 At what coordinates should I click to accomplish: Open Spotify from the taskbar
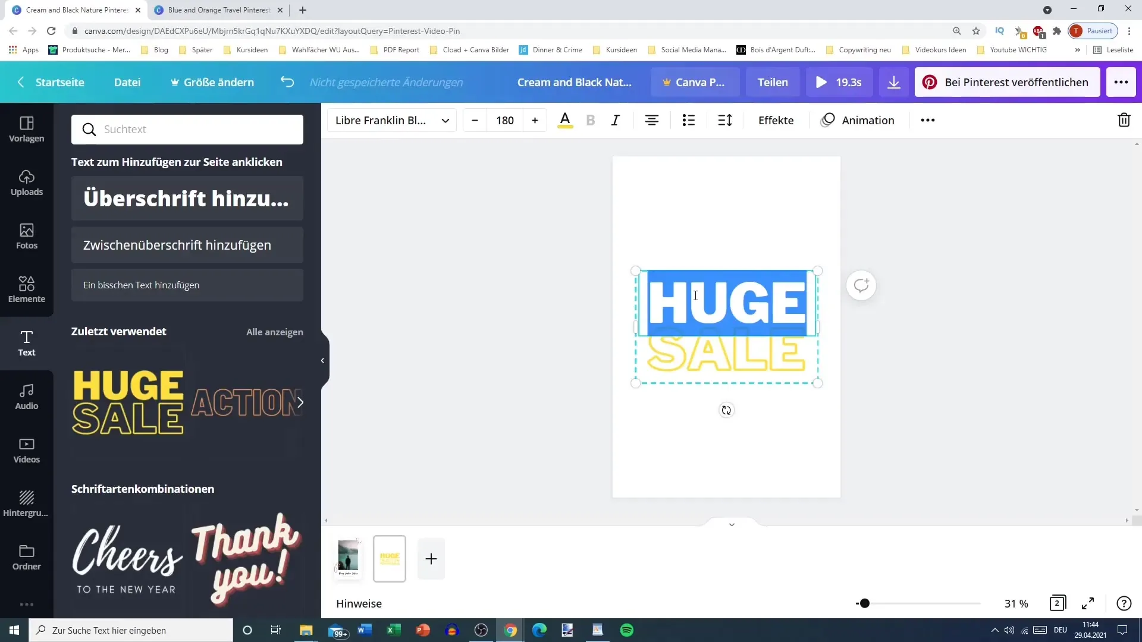tap(626, 630)
